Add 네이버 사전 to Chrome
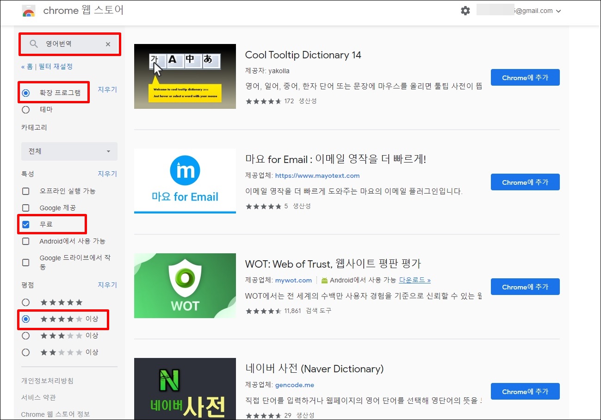The height and width of the screenshot is (420, 601). (x=525, y=391)
